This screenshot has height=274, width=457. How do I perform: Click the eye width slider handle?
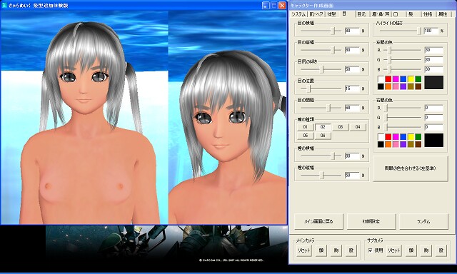[x=333, y=31]
